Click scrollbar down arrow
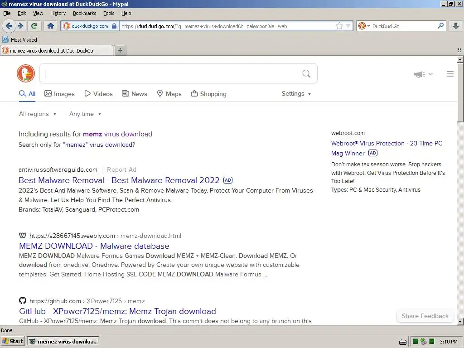The height and width of the screenshot is (348, 464). pos(460,321)
